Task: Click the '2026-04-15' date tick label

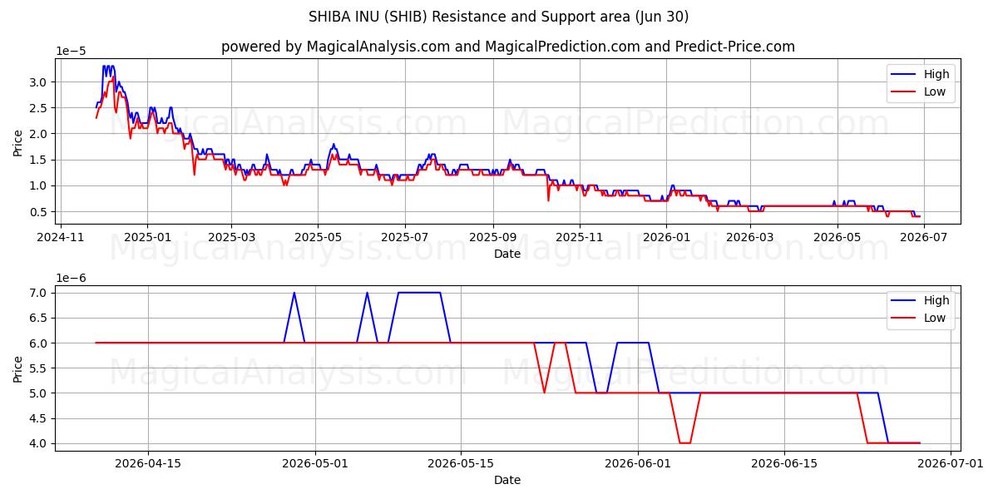Action: pyautogui.click(x=148, y=464)
